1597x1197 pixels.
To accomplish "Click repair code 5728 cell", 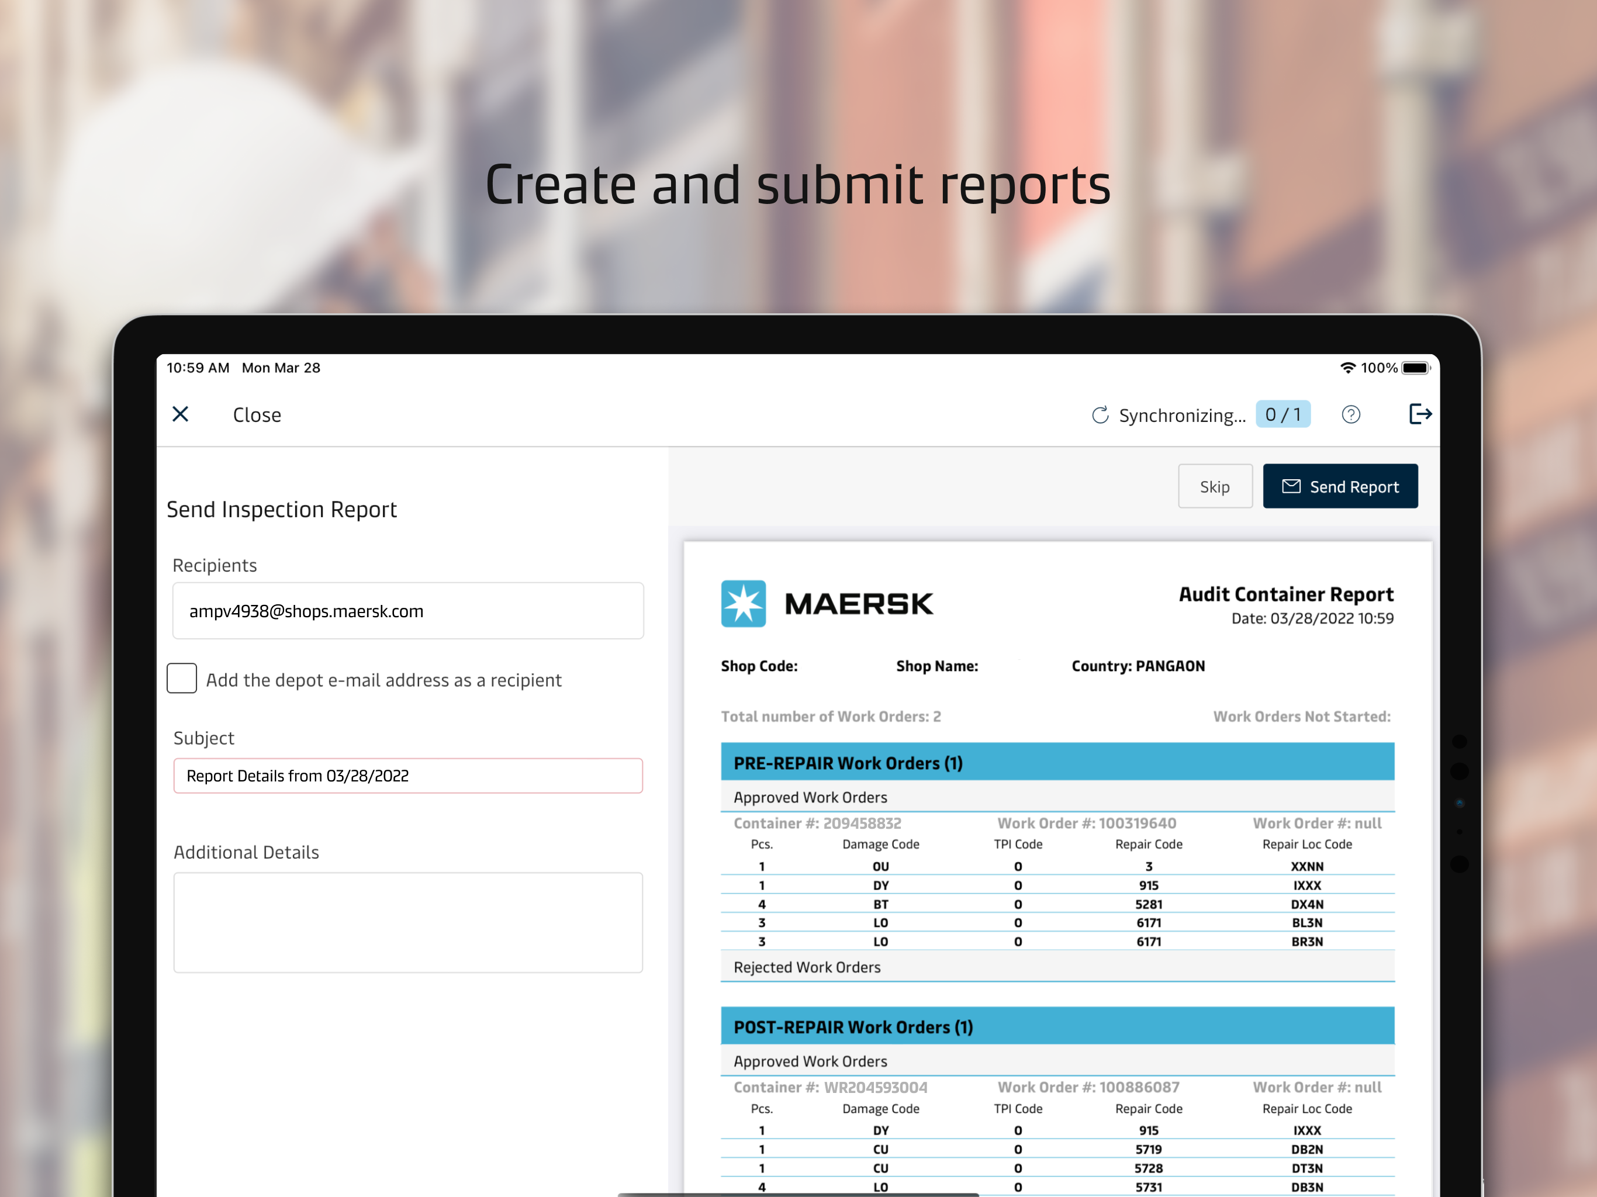I will [x=1149, y=1168].
